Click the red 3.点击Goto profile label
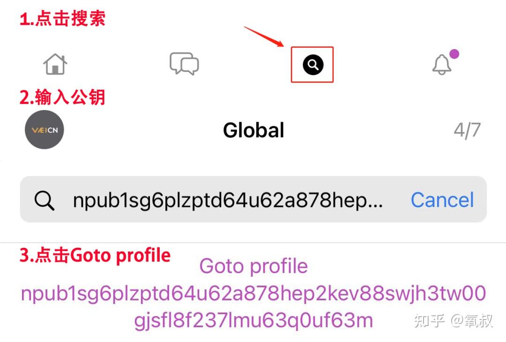The width and height of the screenshot is (506, 342). click(95, 255)
